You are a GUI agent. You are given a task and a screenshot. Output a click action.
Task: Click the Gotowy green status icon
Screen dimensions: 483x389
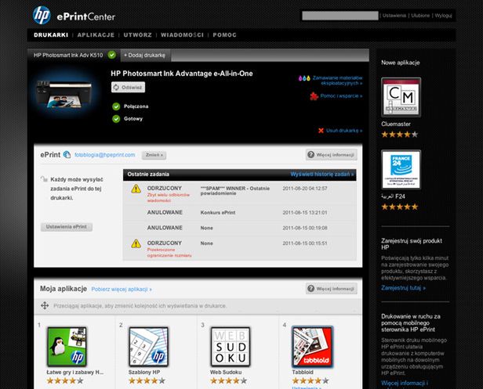point(116,119)
